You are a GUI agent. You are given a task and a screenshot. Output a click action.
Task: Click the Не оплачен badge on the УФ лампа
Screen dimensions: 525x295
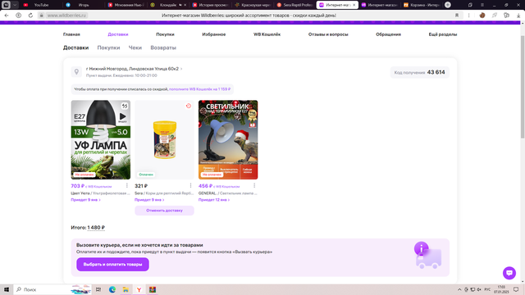coord(84,175)
